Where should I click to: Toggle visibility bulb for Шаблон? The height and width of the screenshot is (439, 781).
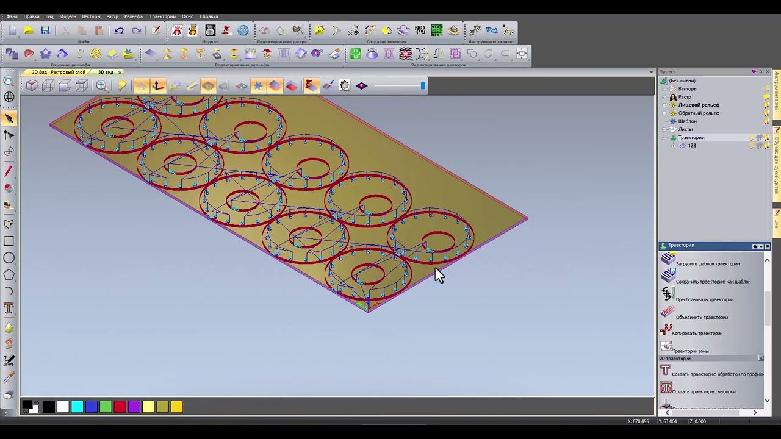click(x=766, y=121)
